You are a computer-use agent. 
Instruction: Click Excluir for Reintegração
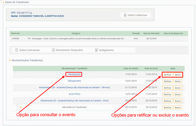point(178,75)
